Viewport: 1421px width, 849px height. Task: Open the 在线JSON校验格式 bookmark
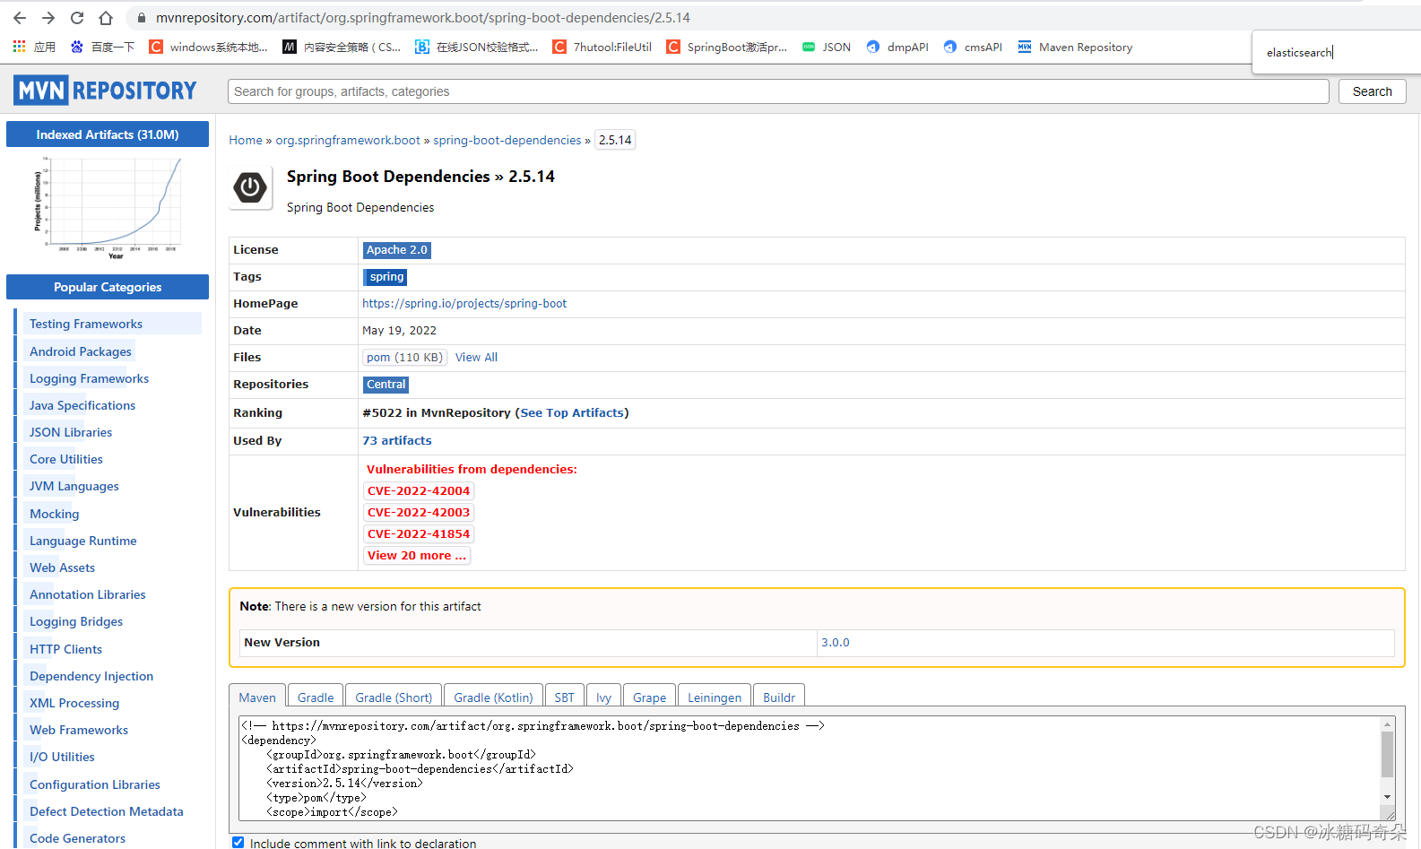[x=476, y=47]
